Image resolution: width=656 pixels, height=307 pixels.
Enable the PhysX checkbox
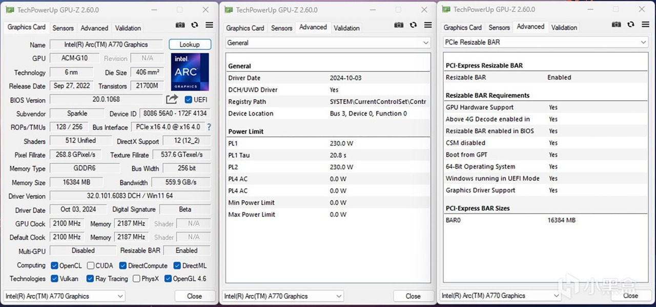click(x=136, y=279)
